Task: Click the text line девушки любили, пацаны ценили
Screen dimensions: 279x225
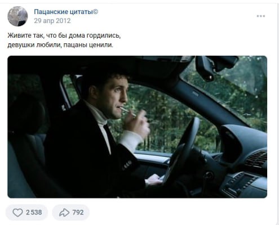Action: (60, 45)
